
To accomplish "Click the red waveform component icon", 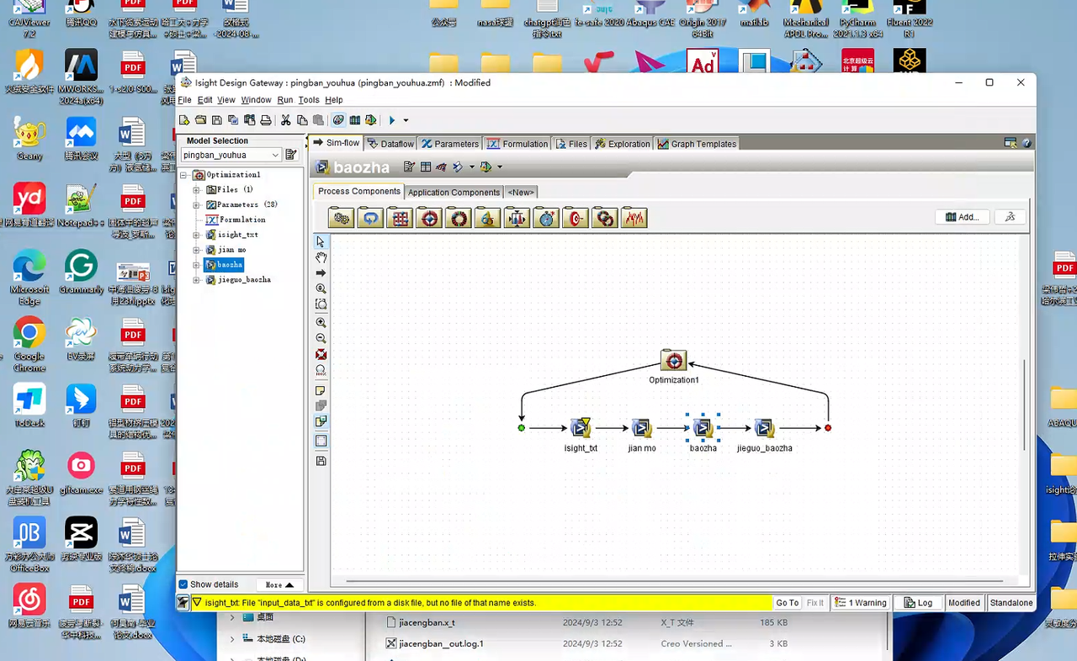I will tap(634, 218).
